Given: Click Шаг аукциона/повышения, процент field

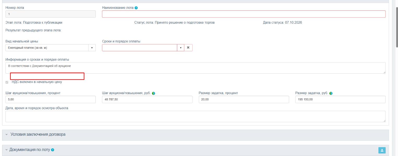Looking at the screenshot, I should point(50,99).
